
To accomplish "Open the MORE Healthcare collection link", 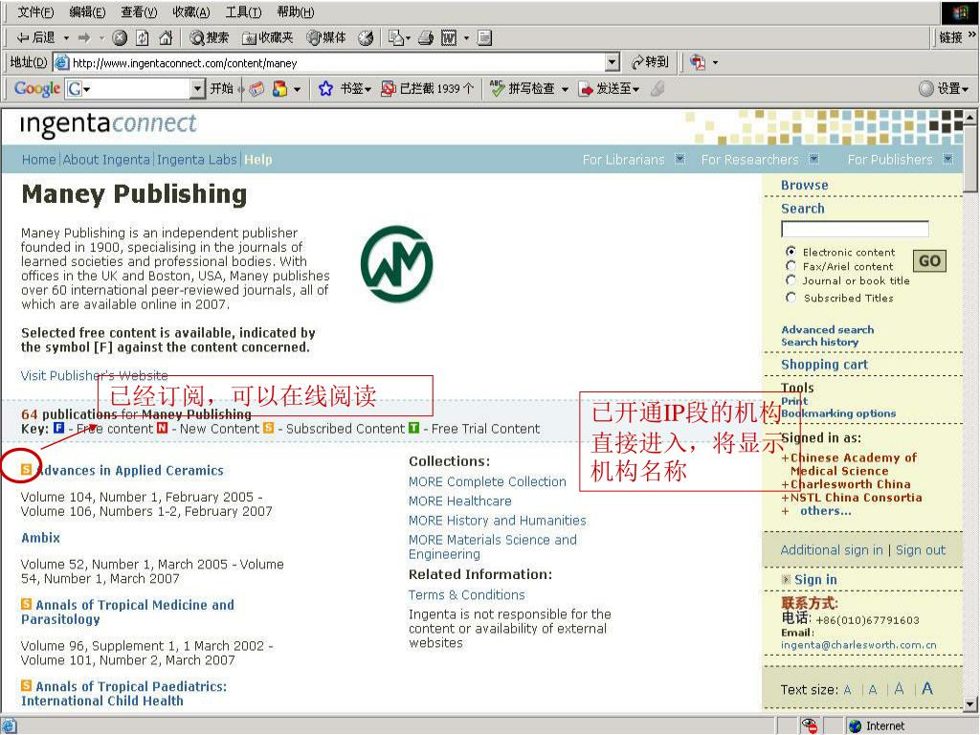I will coord(460,501).
